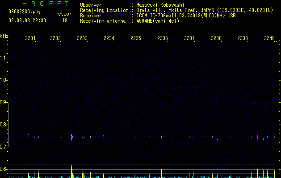Click the 2231 time marker
This screenshot has height=178, width=281.
tap(30, 38)
